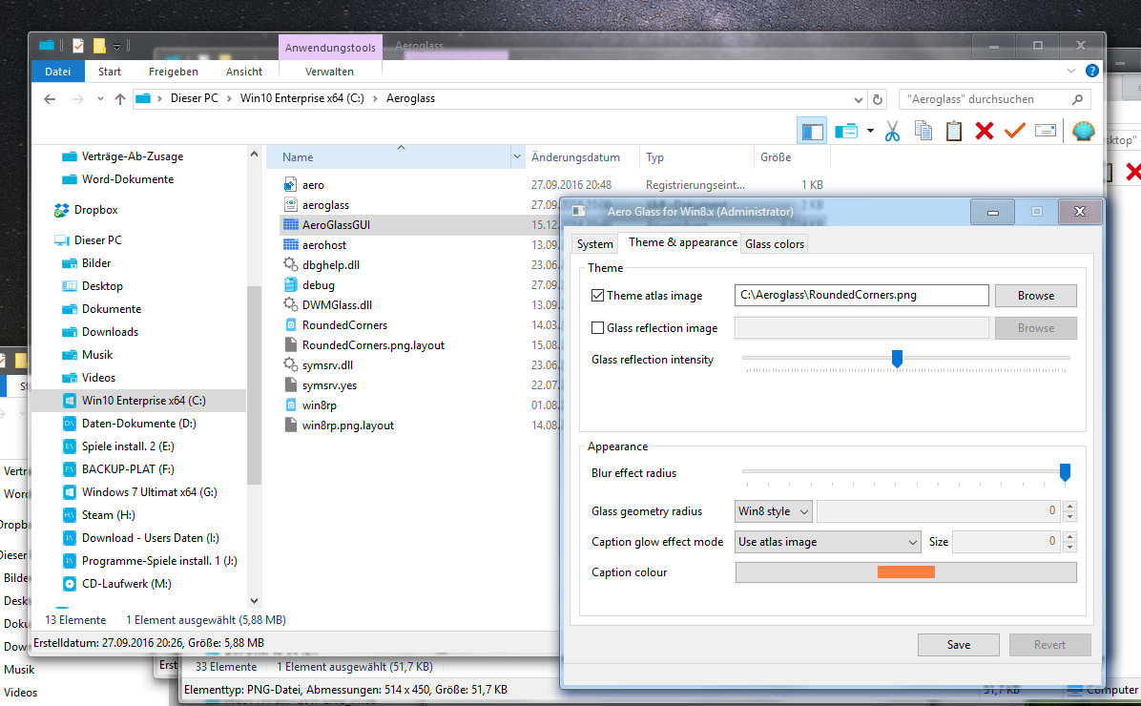
Task: Open the Glass geometry radius dropdown
Action: (x=774, y=511)
